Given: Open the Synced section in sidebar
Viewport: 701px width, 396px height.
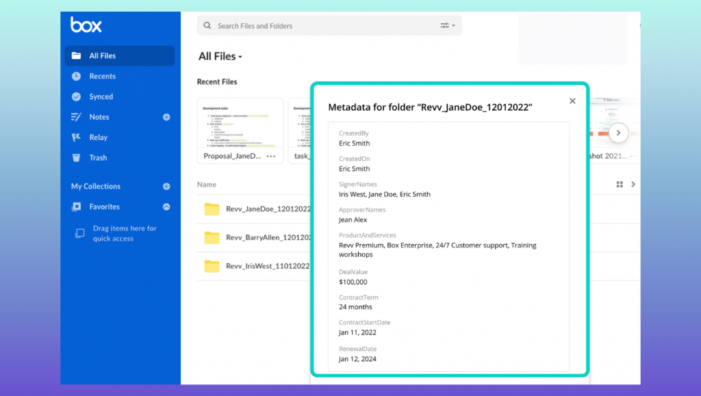Looking at the screenshot, I should (77, 96).
